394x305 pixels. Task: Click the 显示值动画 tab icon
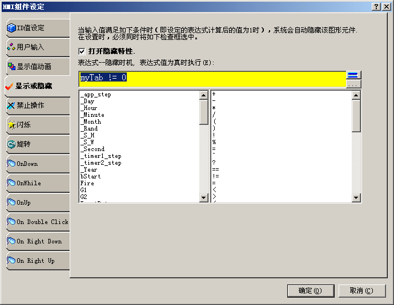pyautogui.click(x=11, y=67)
